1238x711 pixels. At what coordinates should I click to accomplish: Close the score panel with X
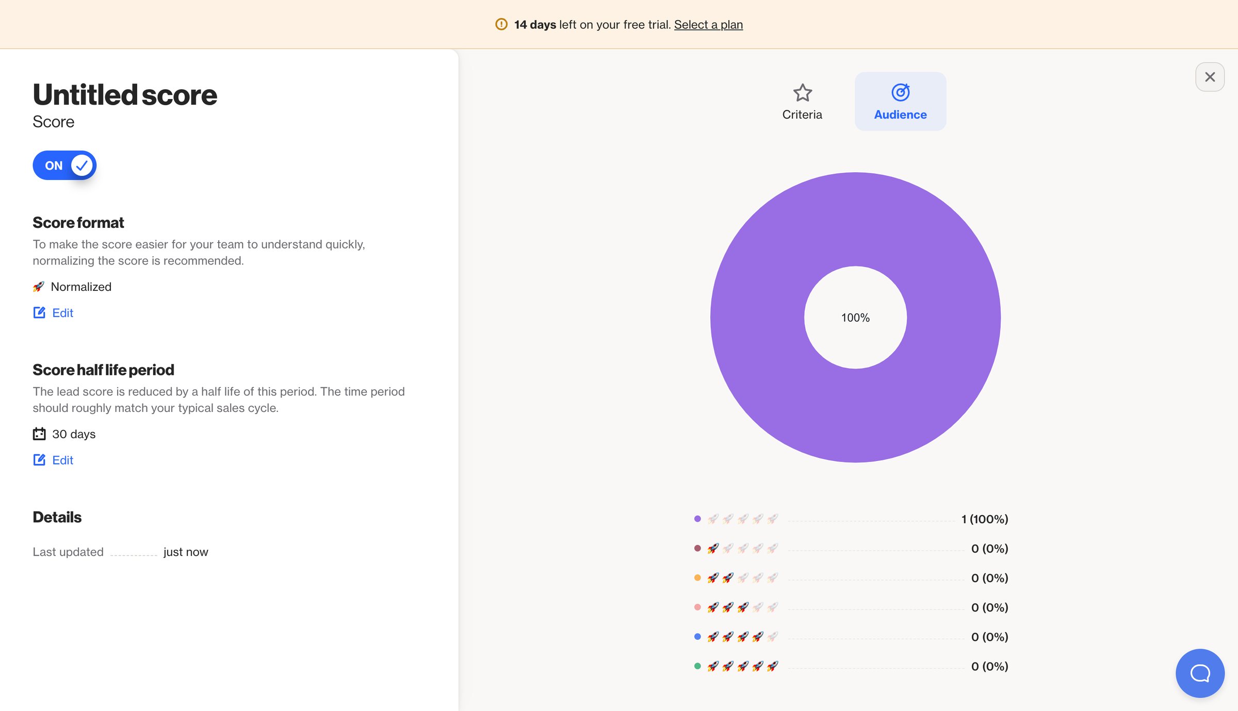tap(1210, 77)
